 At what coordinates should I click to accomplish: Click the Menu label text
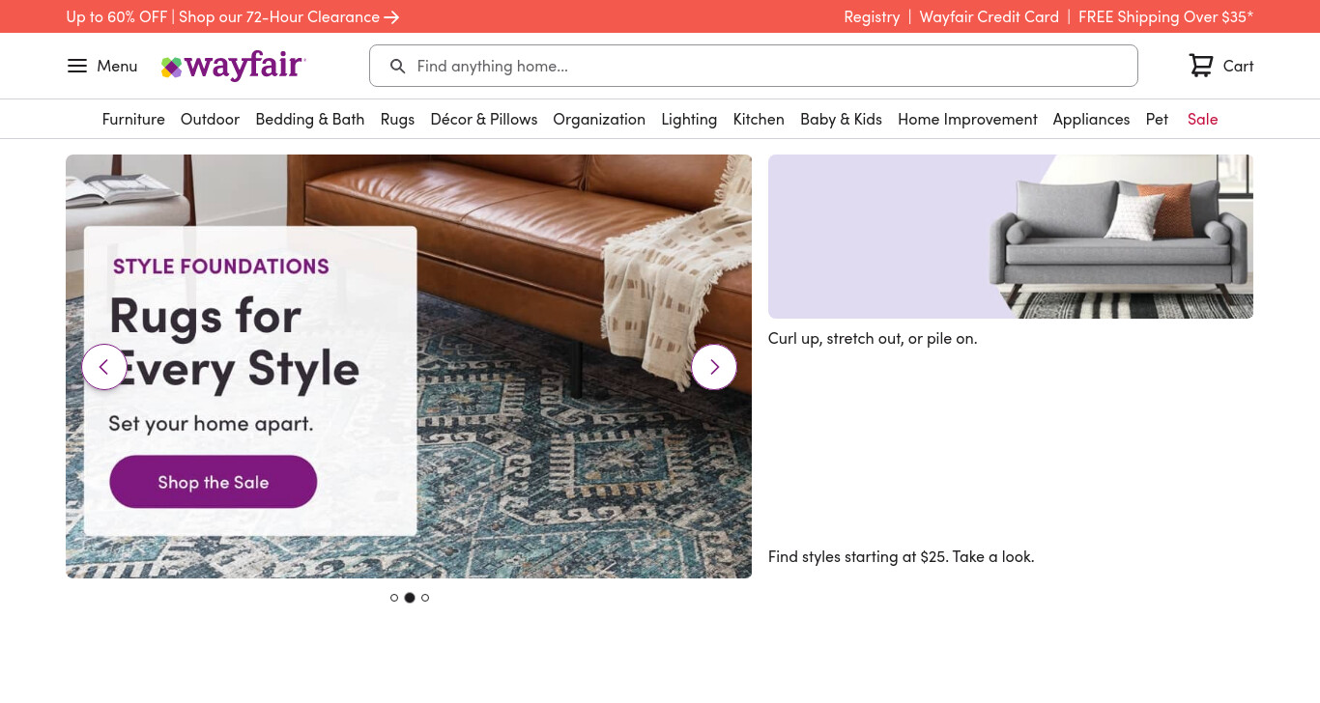(x=117, y=66)
